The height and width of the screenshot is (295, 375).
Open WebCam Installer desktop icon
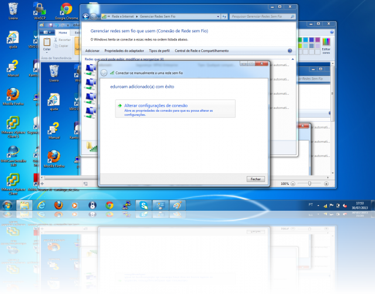pos(13,156)
